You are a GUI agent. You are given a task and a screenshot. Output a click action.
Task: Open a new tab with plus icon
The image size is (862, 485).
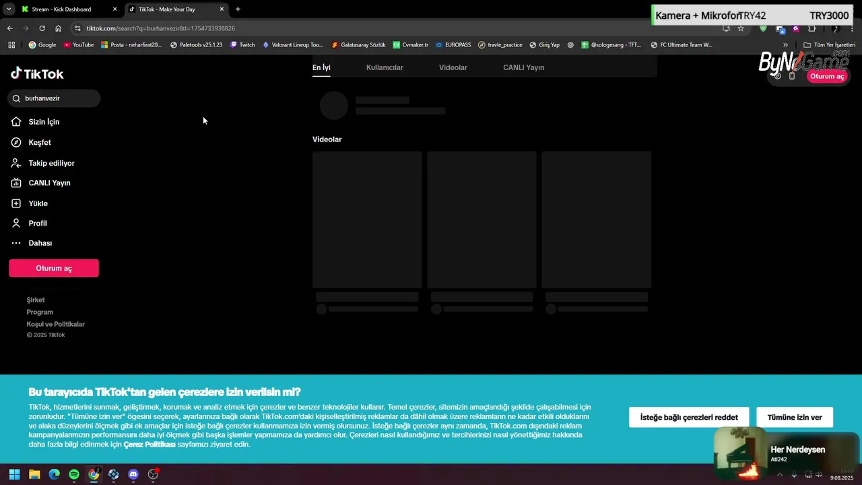[238, 9]
